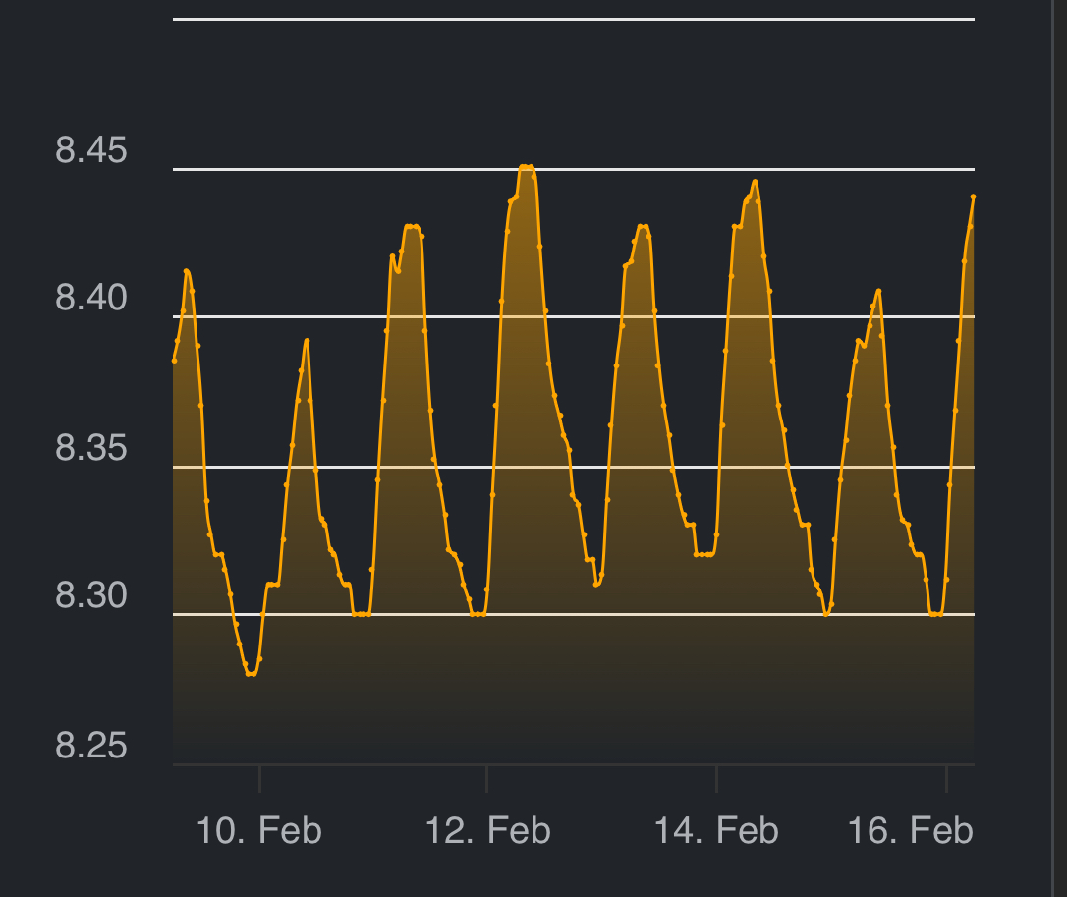
Task: Select the 8.30 y-axis value
Action: point(91,595)
